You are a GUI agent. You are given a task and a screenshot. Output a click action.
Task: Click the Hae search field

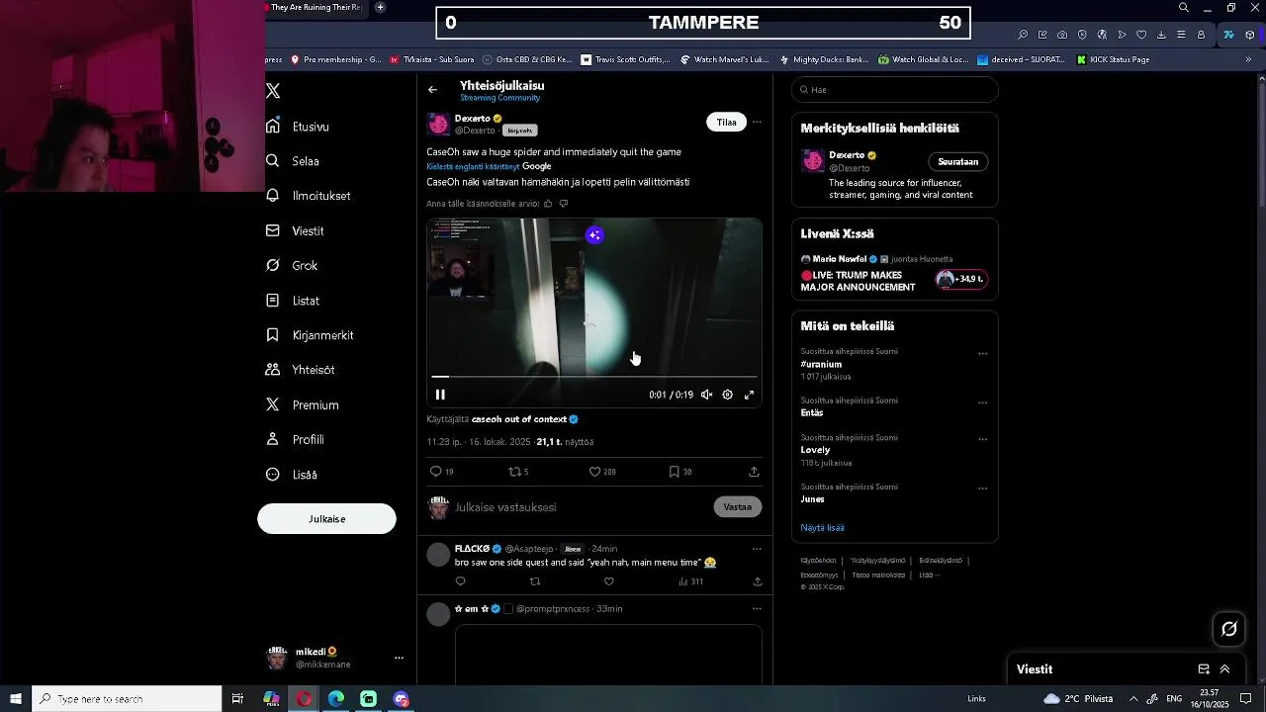click(895, 90)
